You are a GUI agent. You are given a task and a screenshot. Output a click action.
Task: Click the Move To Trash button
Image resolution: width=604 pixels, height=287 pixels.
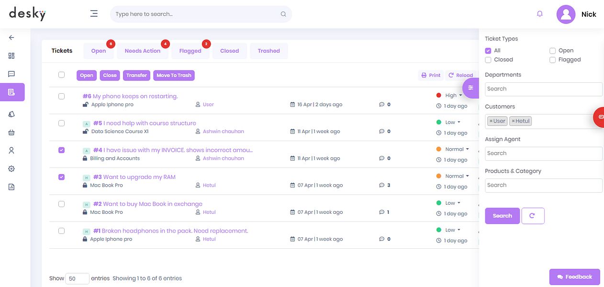174,75
